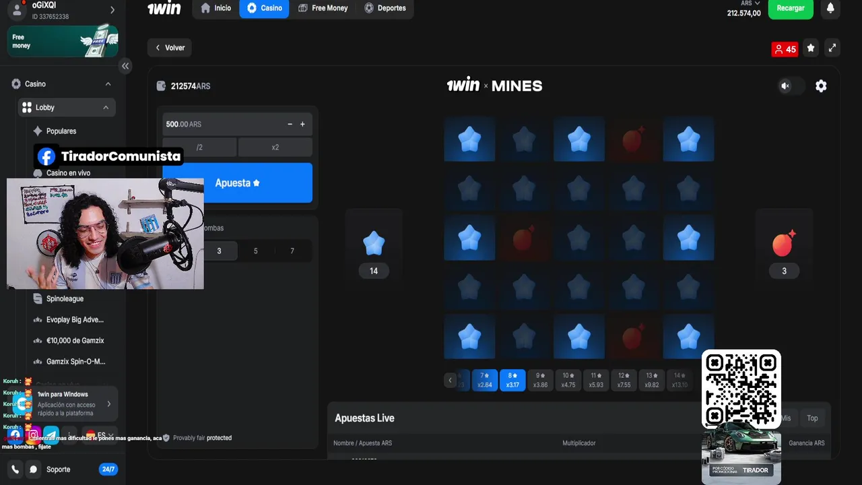Open the 1win para Windows banner arrow
The image size is (862, 485).
(x=109, y=404)
